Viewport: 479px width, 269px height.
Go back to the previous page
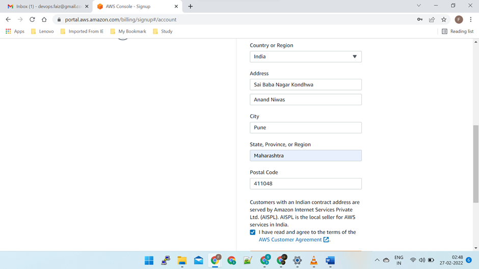click(8, 19)
